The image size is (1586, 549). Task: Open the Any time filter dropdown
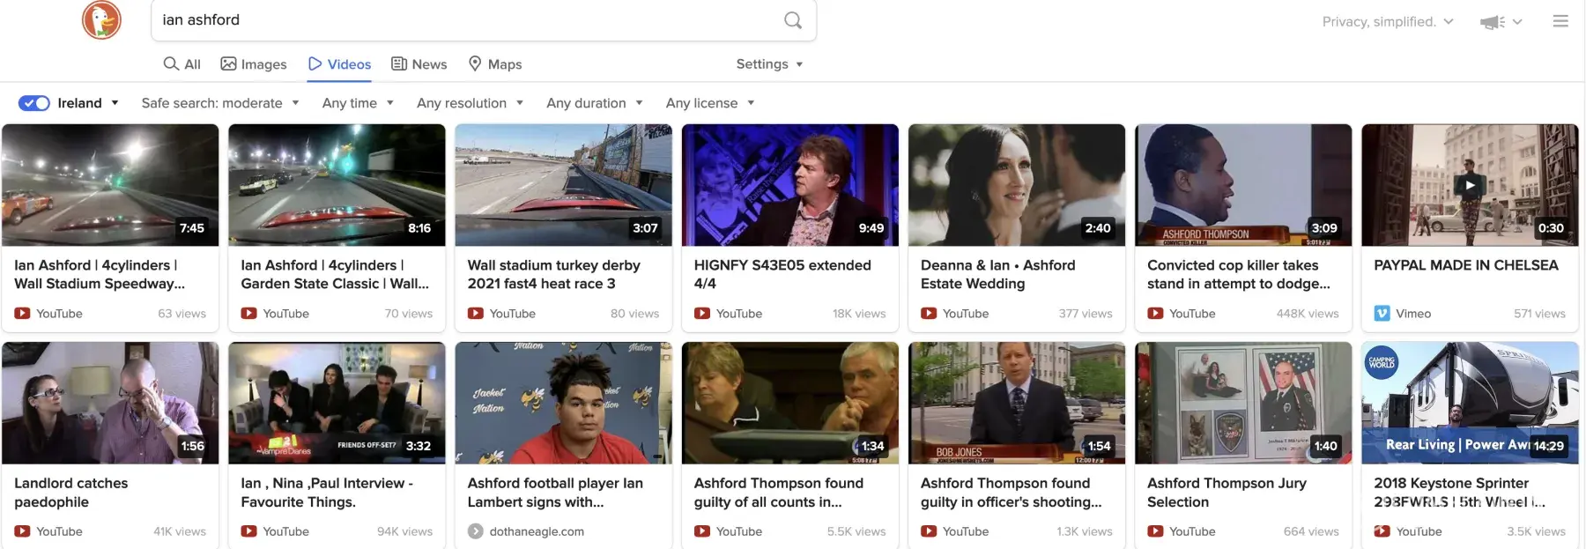358,103
